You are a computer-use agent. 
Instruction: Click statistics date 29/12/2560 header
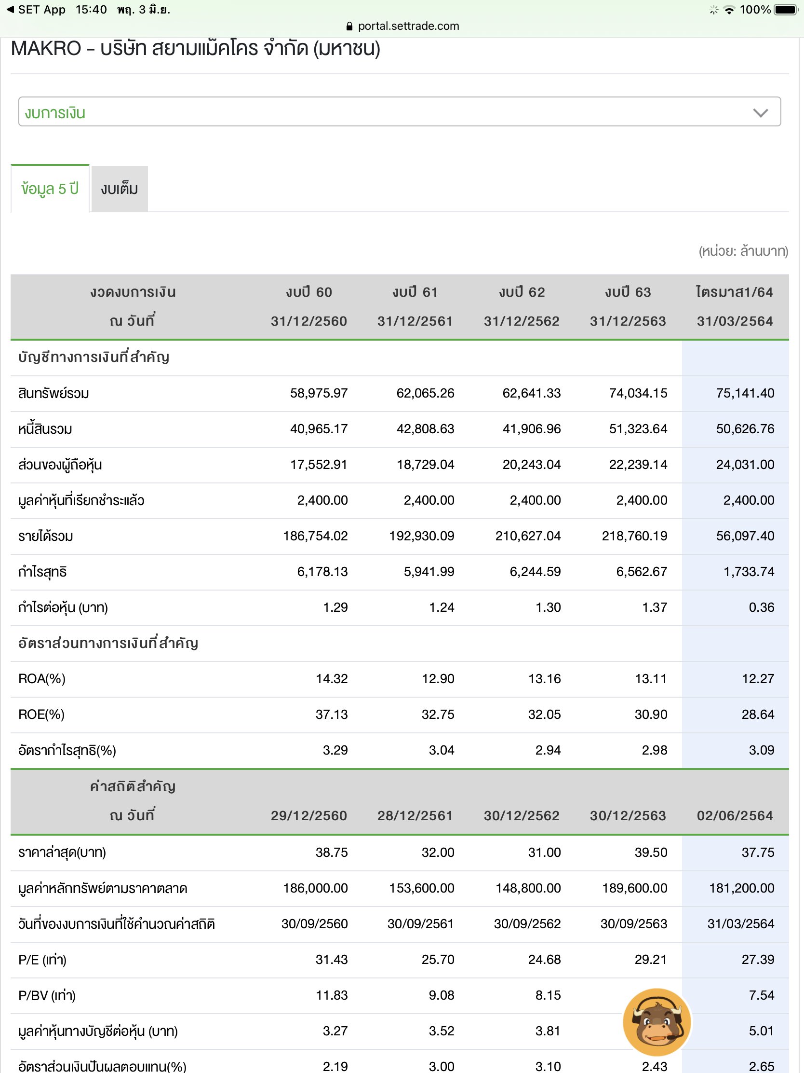tap(308, 815)
